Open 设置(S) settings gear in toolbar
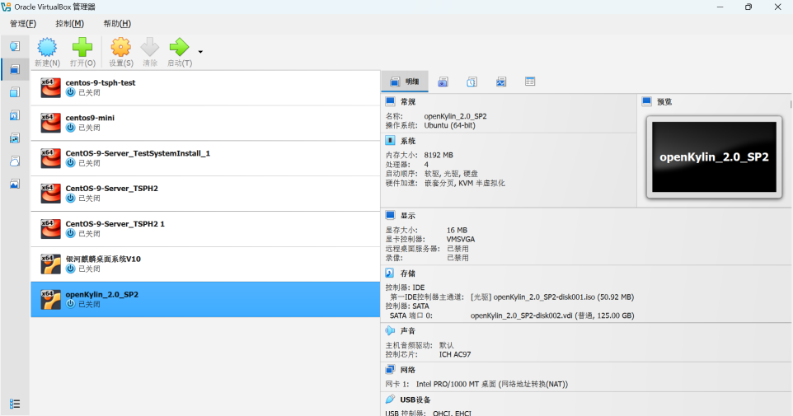This screenshot has width=793, height=416. pos(121,52)
